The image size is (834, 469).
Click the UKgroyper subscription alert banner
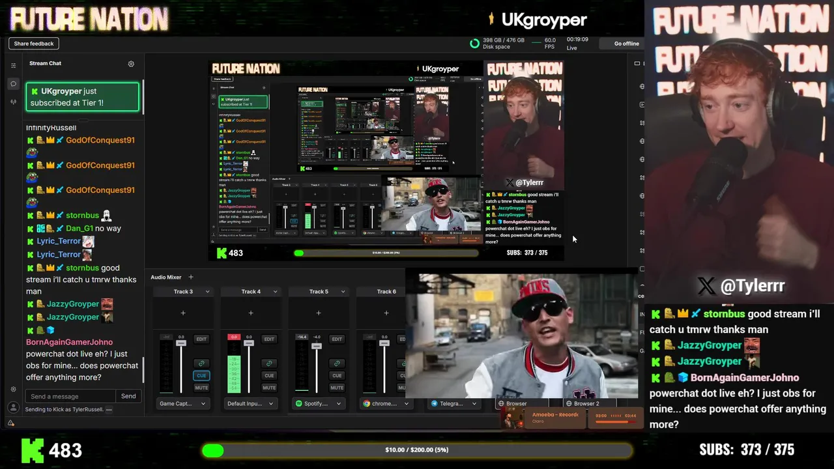[x=83, y=97]
